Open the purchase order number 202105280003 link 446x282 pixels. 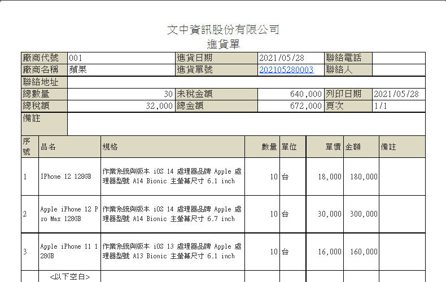pyautogui.click(x=286, y=70)
